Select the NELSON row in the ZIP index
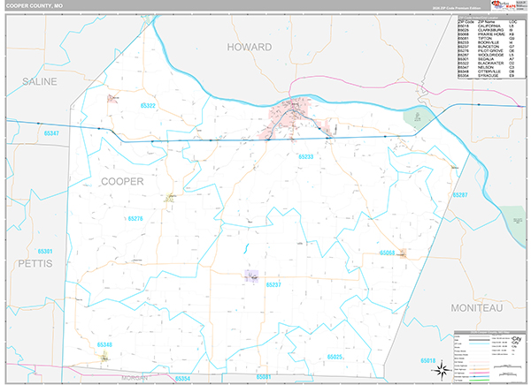This screenshot has width=531, height=385. click(487, 67)
